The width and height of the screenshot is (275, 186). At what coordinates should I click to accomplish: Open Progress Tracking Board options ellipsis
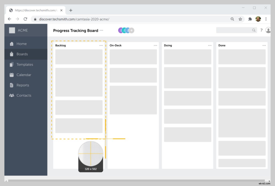(x=101, y=30)
